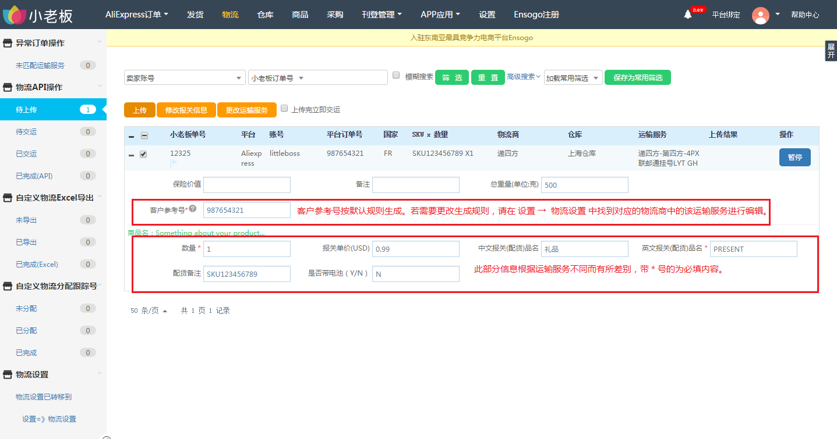This screenshot has width=837, height=439.
Task: Go to the 发货 menu
Action: pyautogui.click(x=195, y=15)
